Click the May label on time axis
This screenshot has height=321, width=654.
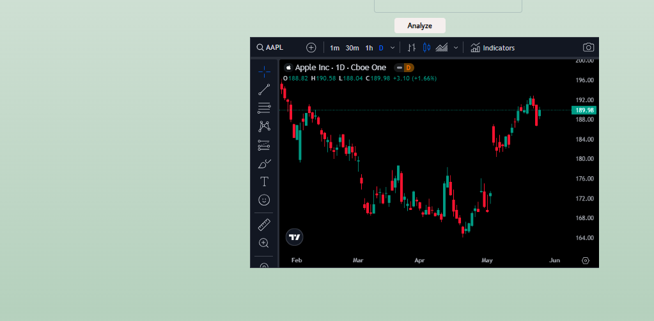click(x=487, y=260)
